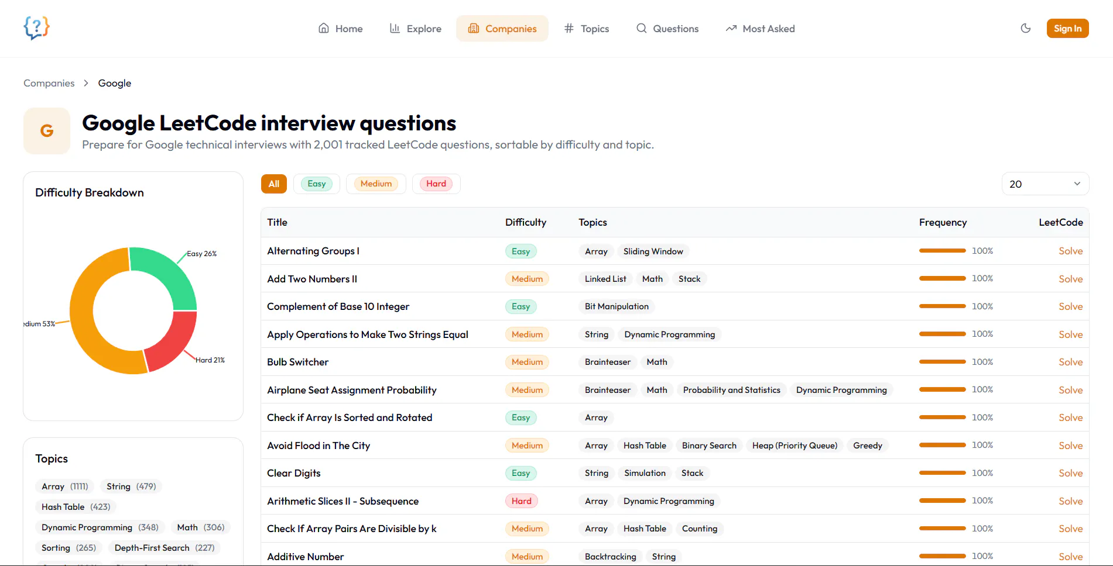Screen dimensions: 1113x566
Task: Go to Companies in the breadcrumb
Action: pyautogui.click(x=49, y=83)
